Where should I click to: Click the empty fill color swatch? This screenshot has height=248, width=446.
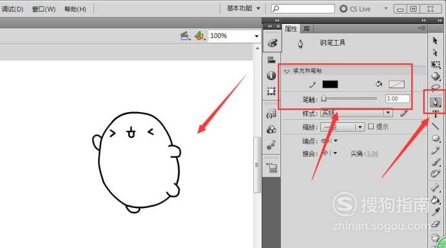(x=396, y=84)
